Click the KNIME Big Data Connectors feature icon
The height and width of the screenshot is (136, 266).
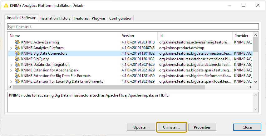pos(17,53)
